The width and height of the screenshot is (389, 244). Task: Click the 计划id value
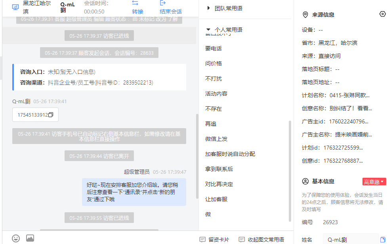point(343,148)
